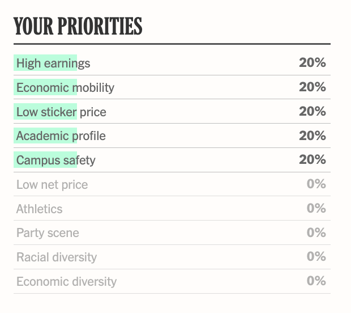Click the High earnings priority row
351x313 pixels.
pyautogui.click(x=53, y=63)
